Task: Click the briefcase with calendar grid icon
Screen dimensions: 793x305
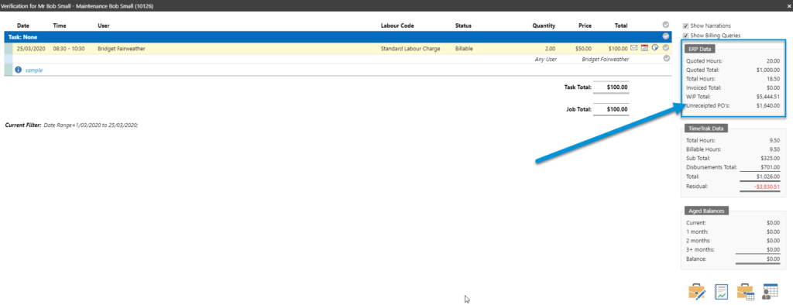Action: (x=746, y=293)
